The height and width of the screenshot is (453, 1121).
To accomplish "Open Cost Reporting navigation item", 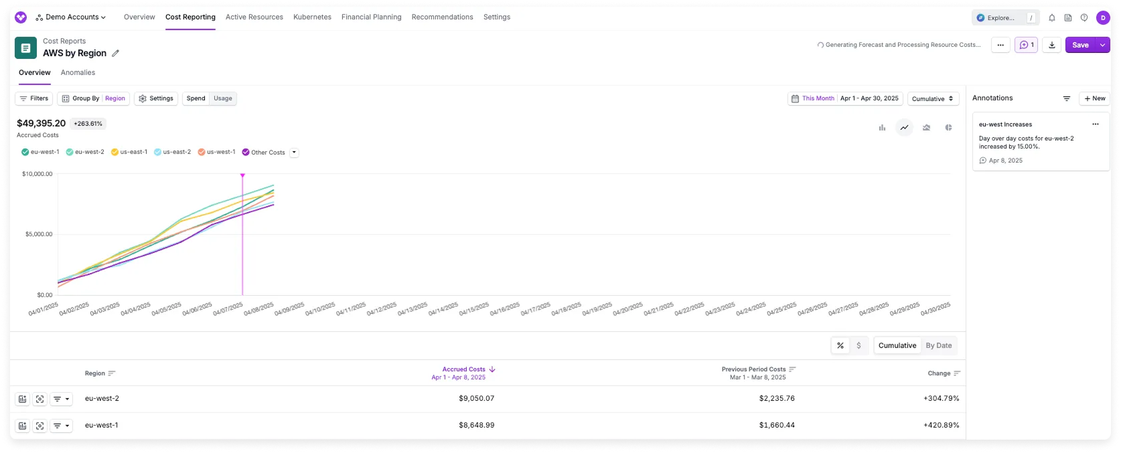I will click(190, 17).
